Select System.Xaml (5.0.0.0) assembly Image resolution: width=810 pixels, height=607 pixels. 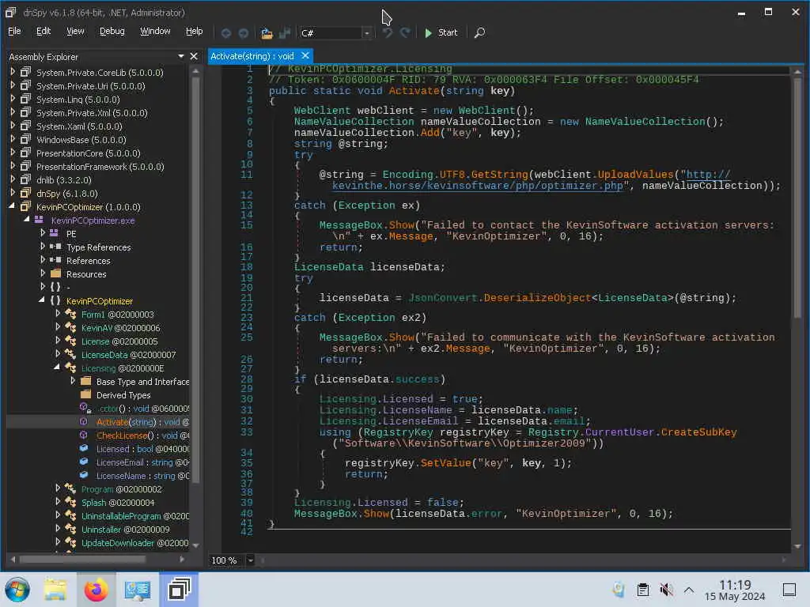click(79, 126)
